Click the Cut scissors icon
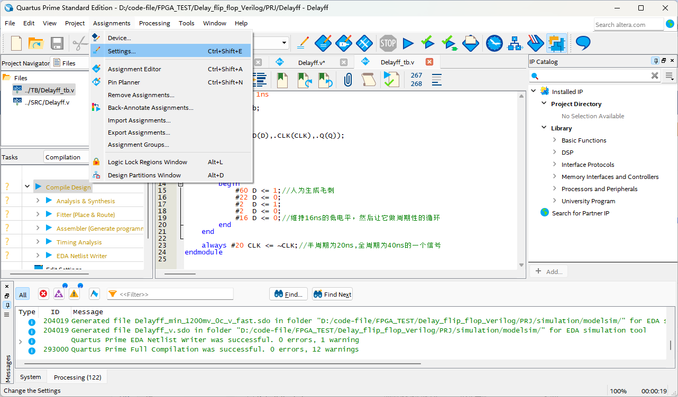 [x=79, y=43]
